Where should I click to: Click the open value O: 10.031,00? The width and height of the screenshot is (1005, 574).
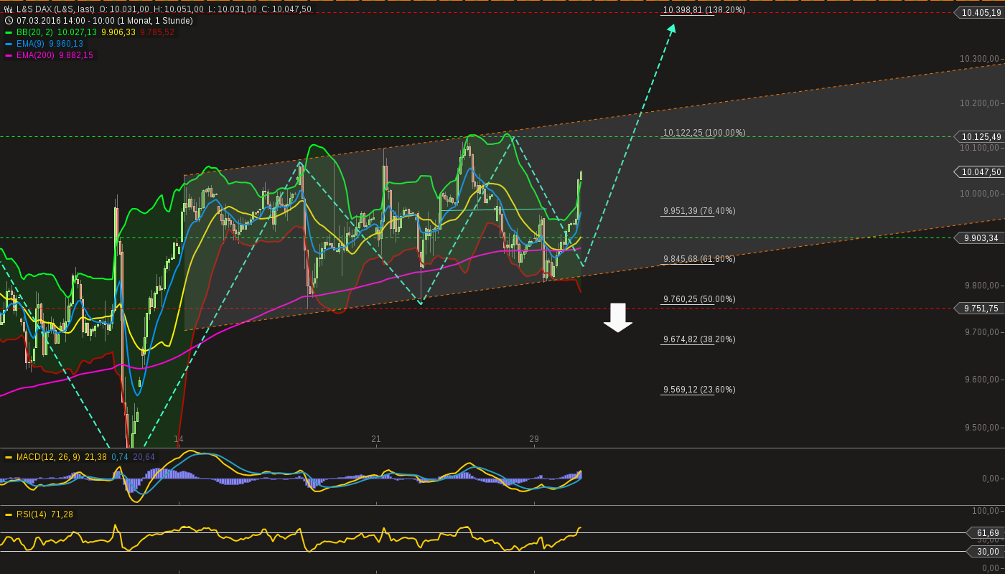pyautogui.click(x=124, y=9)
